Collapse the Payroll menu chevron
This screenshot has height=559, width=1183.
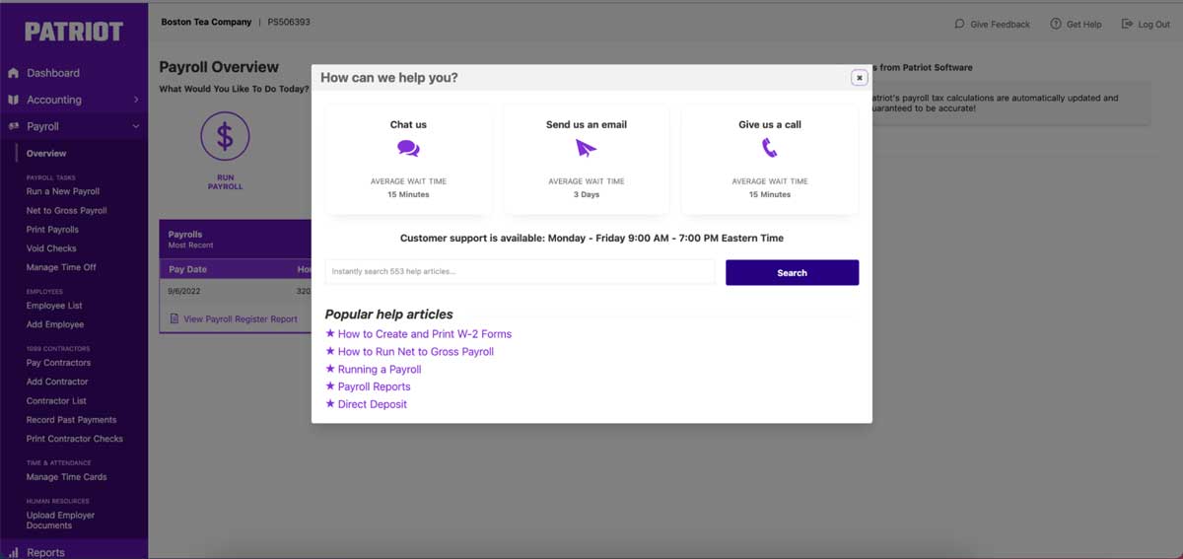click(136, 126)
